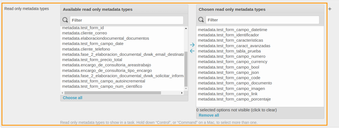
Task: Click the right arrow to choose selected types
Action: click(192, 45)
